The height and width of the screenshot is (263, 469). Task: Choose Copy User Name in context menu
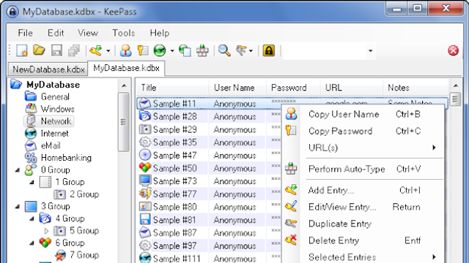point(363,114)
